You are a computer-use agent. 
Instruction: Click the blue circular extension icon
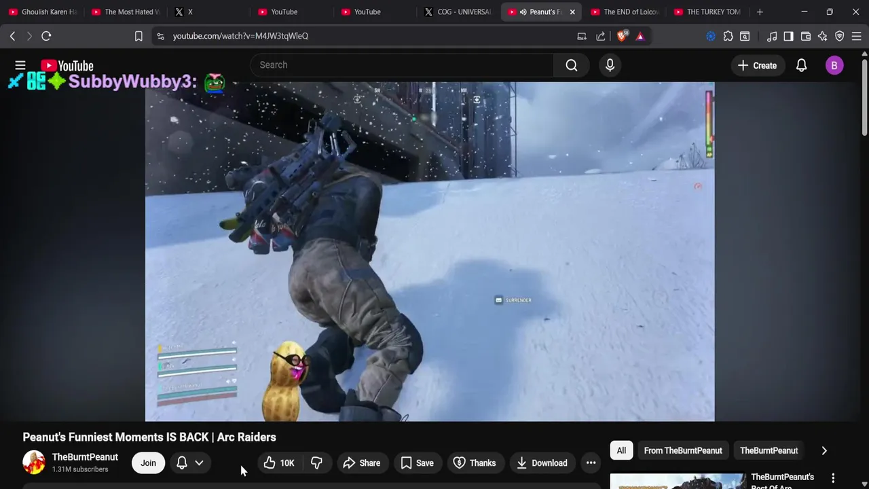click(x=711, y=36)
